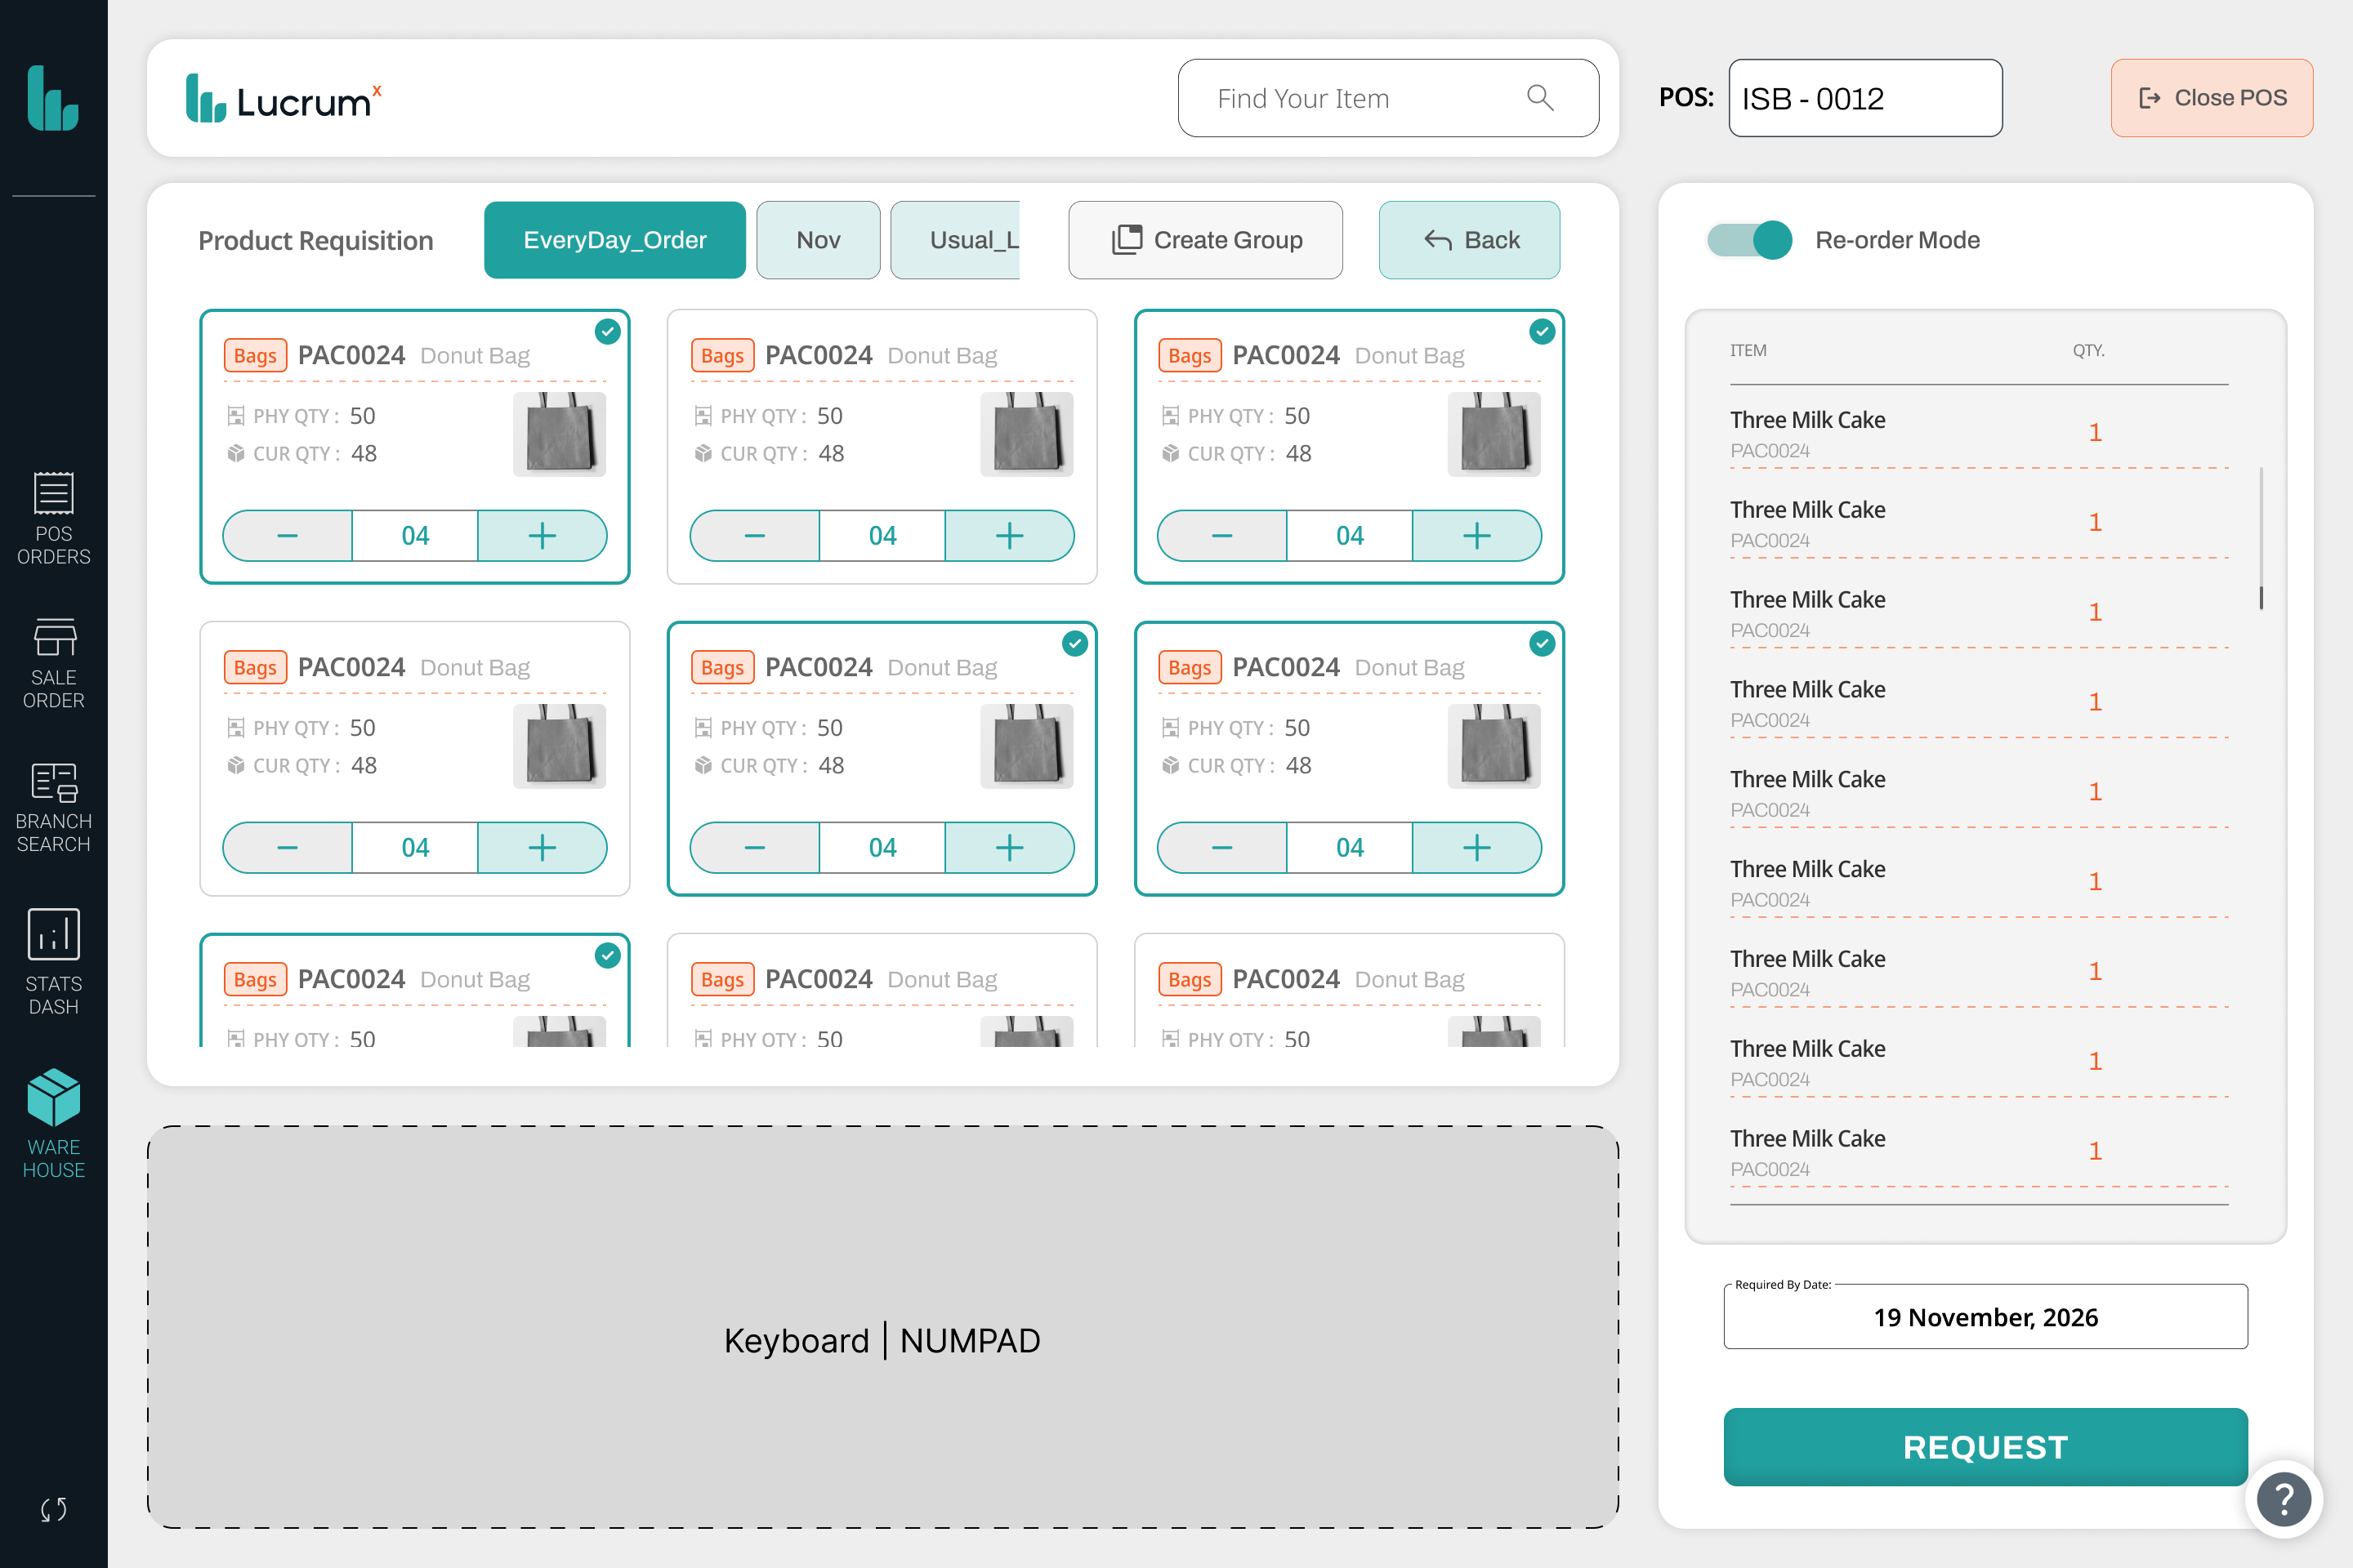
Task: Click the Bags tag on third row's middle card
Action: 722,979
